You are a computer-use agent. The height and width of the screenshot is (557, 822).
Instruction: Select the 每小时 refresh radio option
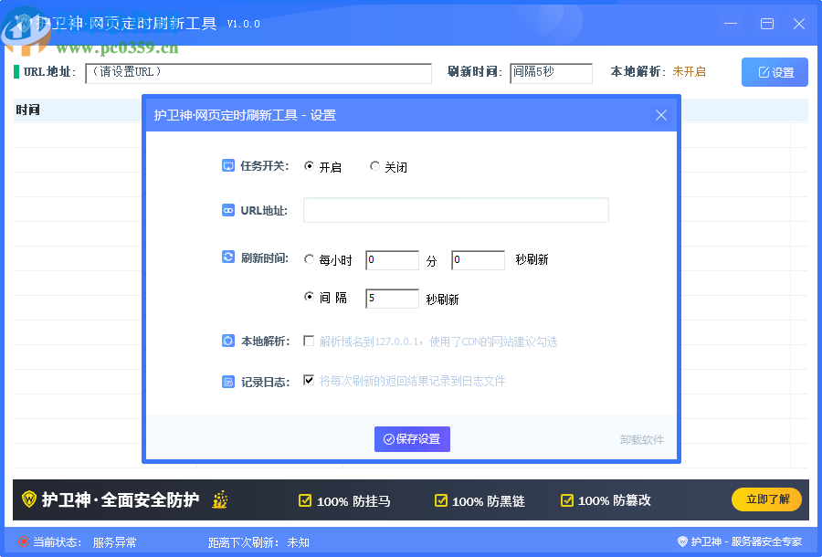tap(310, 258)
